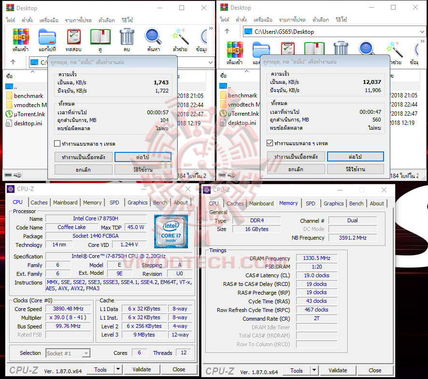Open Favorites menu in right WinRAR window
The width and height of the screenshot is (428, 379).
coord(292,20)
